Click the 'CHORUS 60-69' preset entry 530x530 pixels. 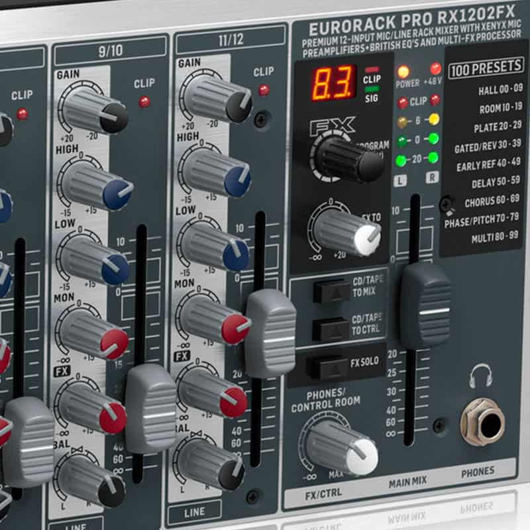[x=492, y=201]
